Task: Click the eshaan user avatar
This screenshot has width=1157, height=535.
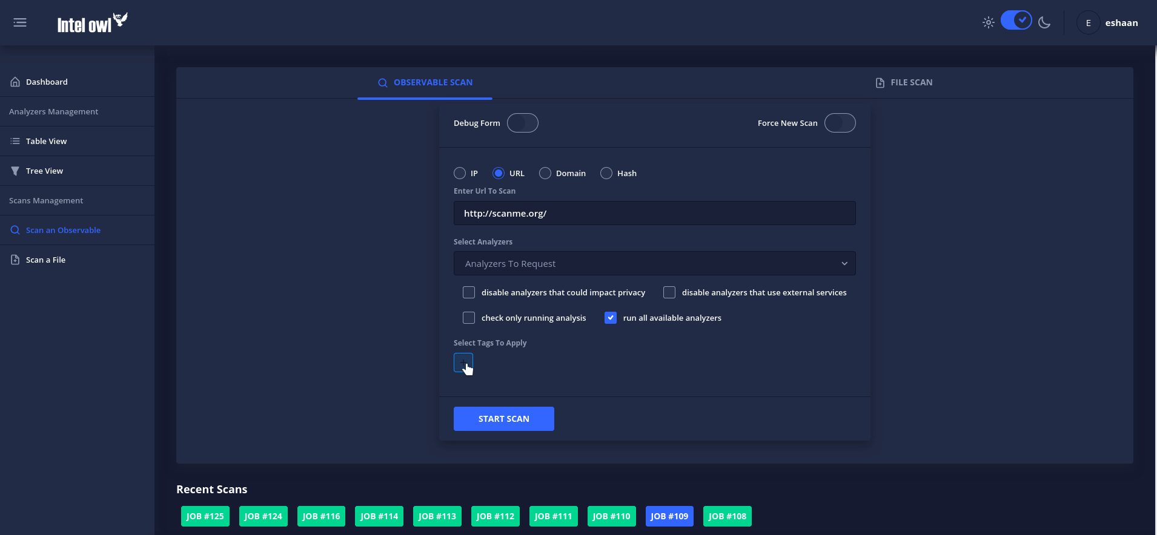Action: [x=1088, y=23]
